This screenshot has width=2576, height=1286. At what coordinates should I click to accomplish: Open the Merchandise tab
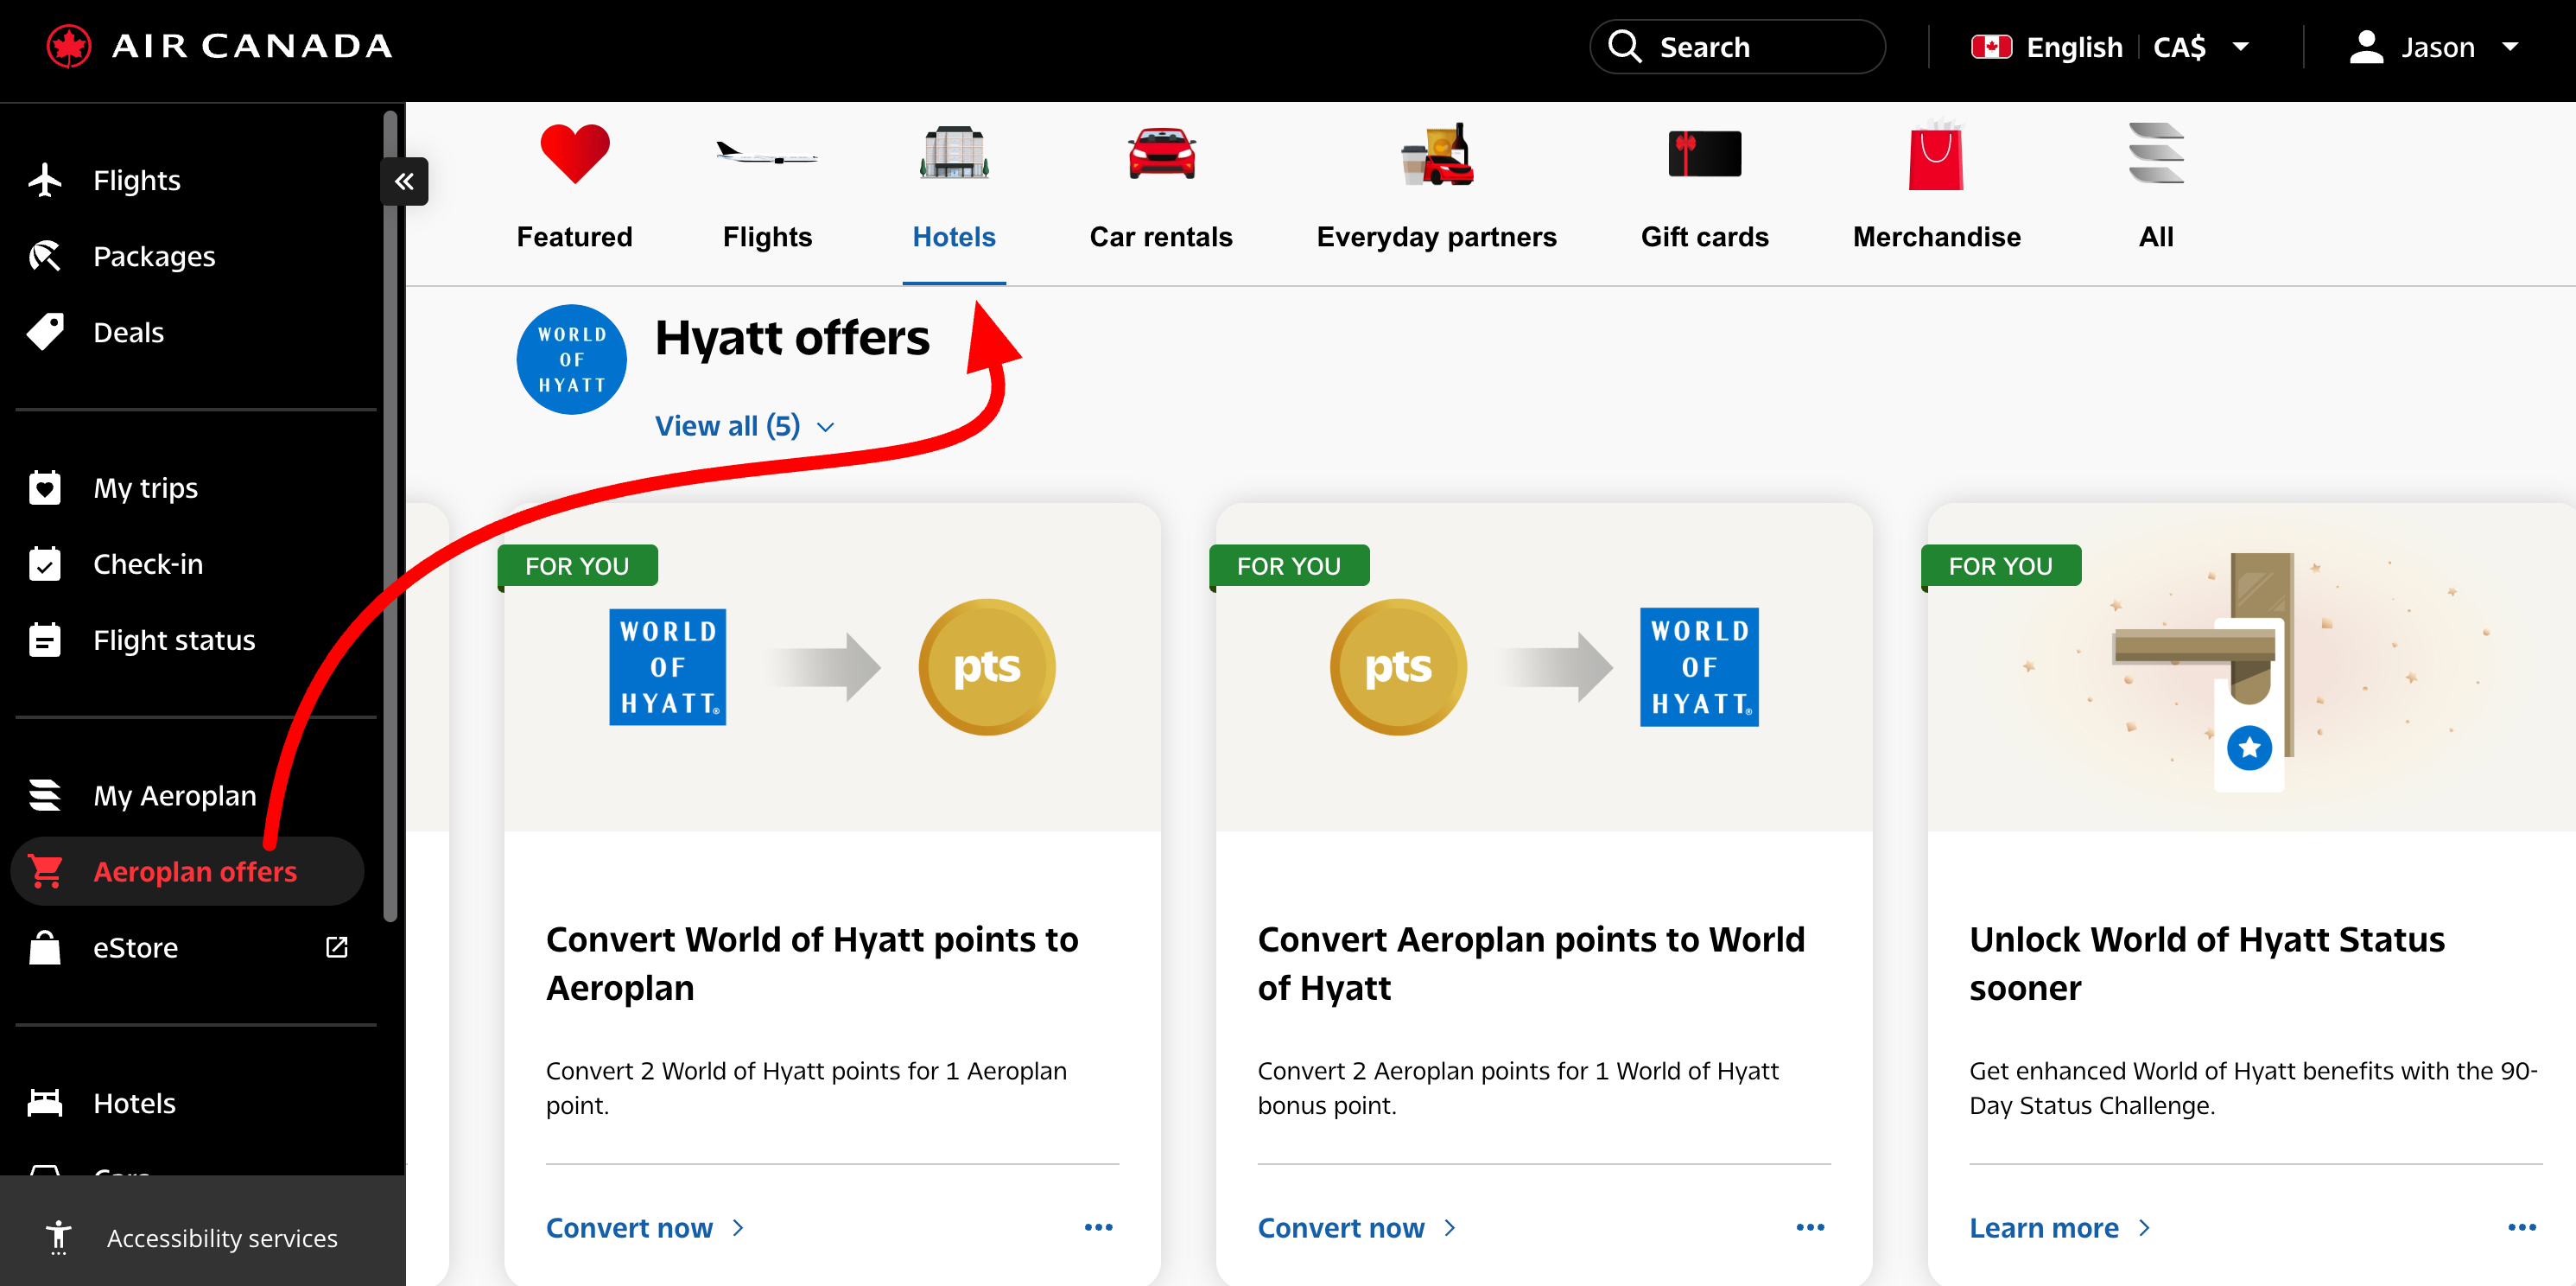point(1936,237)
